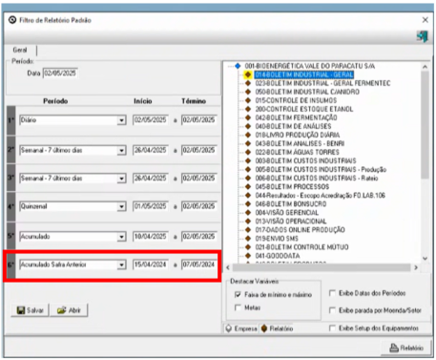Click the blue diamond icon for 001-BIOENERGÉTICA
The height and width of the screenshot is (360, 436).
coord(238,66)
